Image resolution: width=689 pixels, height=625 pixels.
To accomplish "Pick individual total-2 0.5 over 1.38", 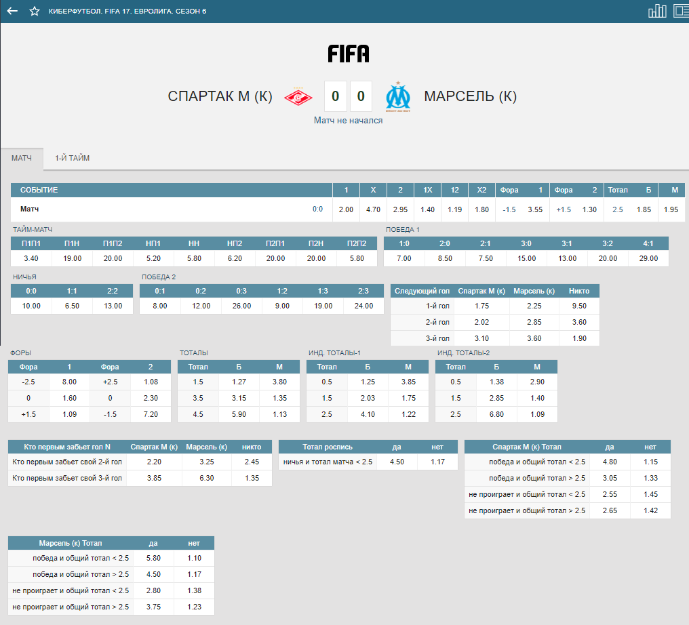I will pos(496,382).
